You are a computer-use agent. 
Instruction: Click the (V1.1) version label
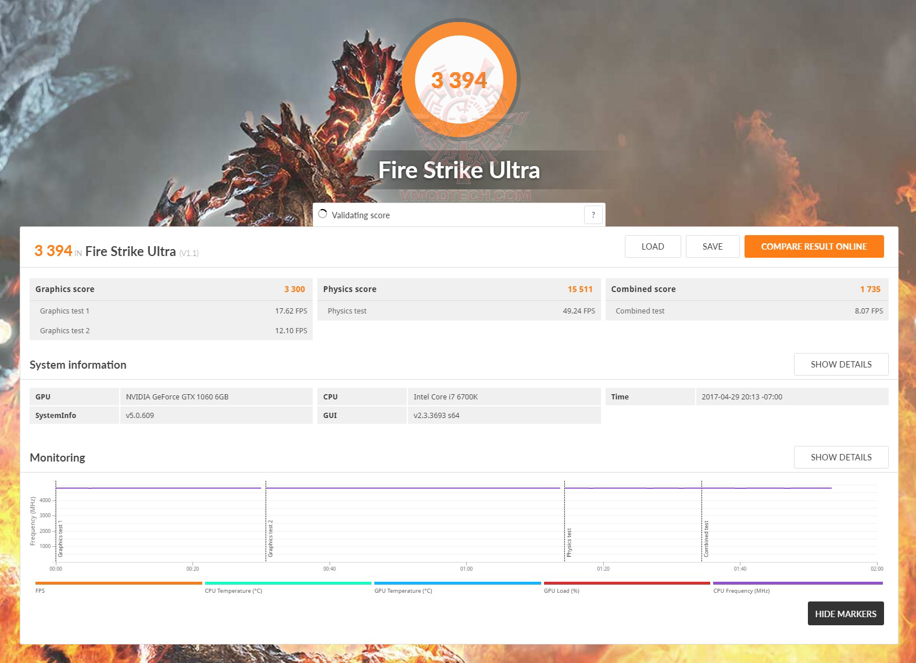click(189, 253)
